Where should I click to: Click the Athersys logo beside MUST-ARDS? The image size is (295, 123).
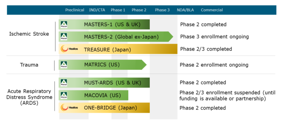click(x=64, y=83)
